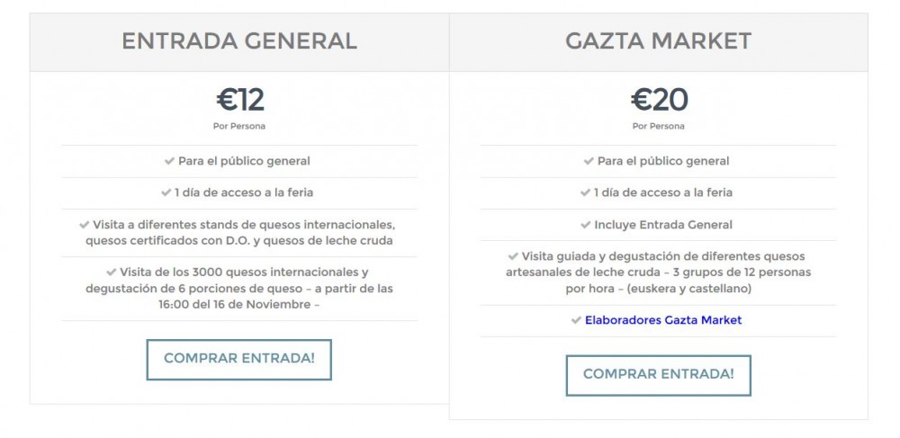Click the Comprar Entrada button under Gazta Market
Viewport: 900px width, 438px height.
click(x=659, y=376)
